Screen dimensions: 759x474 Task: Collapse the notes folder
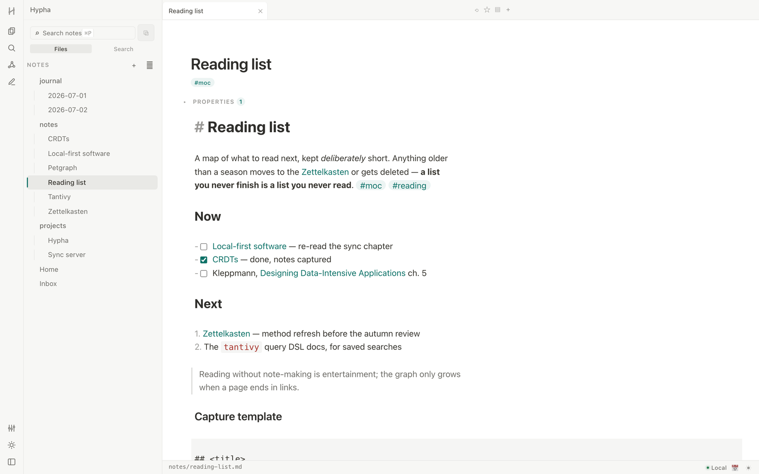point(48,125)
